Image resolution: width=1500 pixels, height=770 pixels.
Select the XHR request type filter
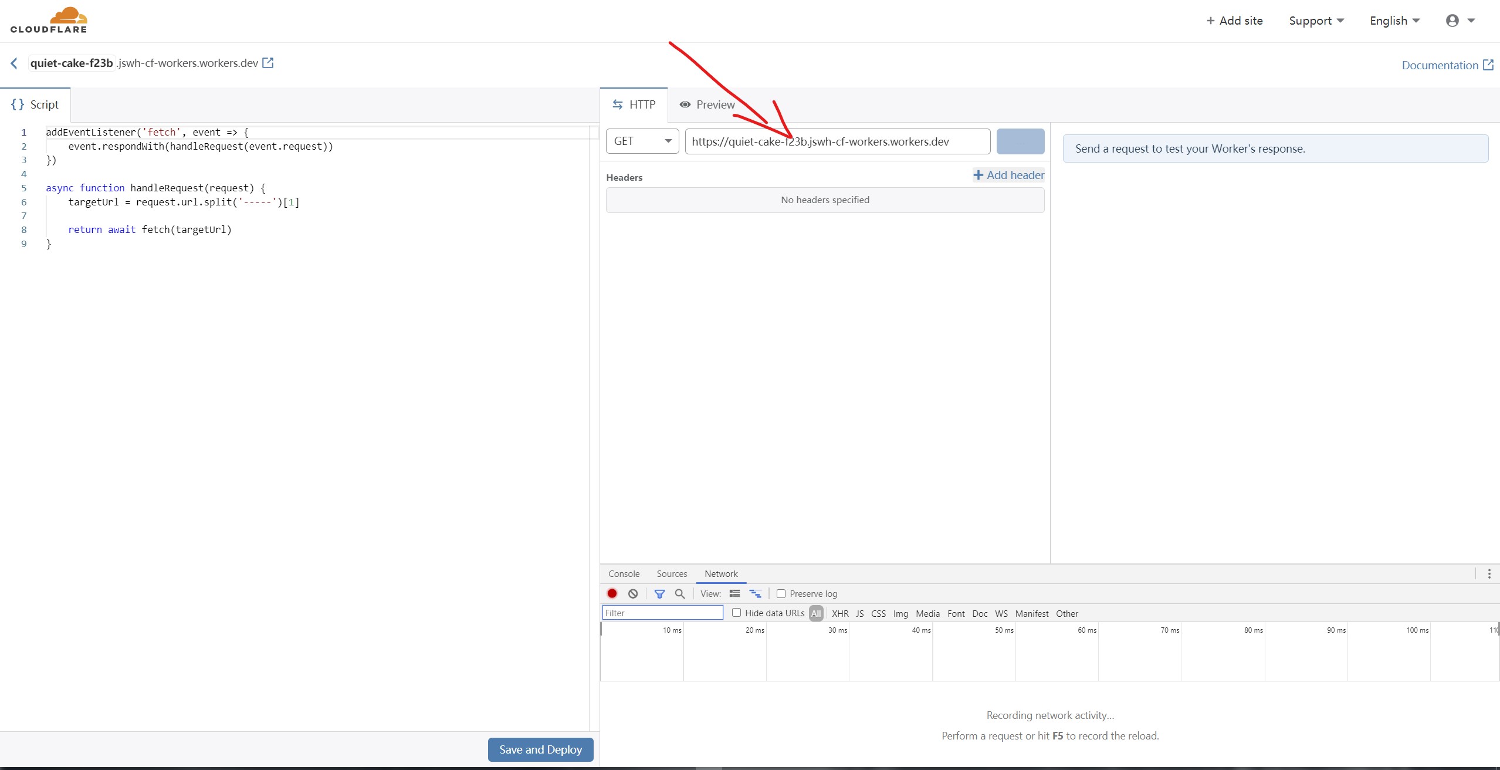point(840,613)
